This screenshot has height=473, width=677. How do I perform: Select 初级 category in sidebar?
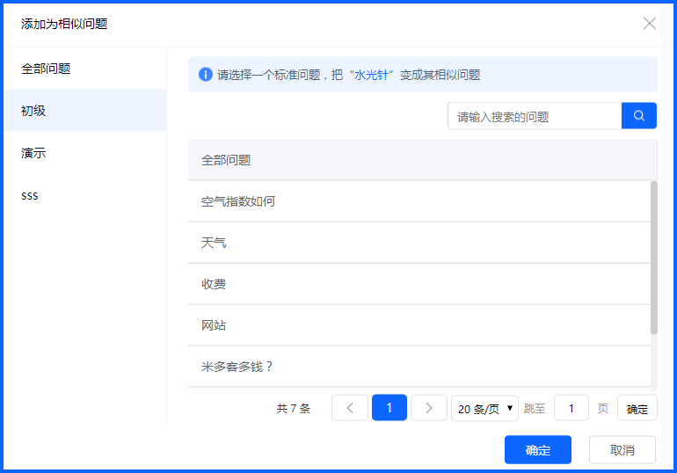tap(85, 111)
